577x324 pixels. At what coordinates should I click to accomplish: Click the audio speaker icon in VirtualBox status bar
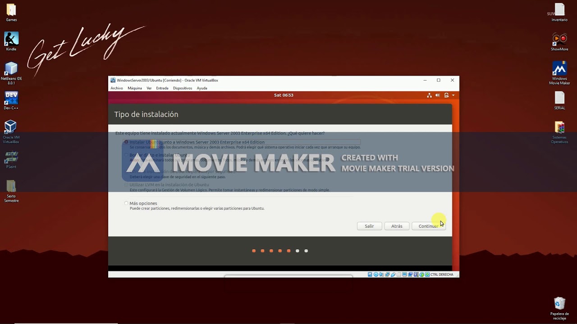pos(382,274)
